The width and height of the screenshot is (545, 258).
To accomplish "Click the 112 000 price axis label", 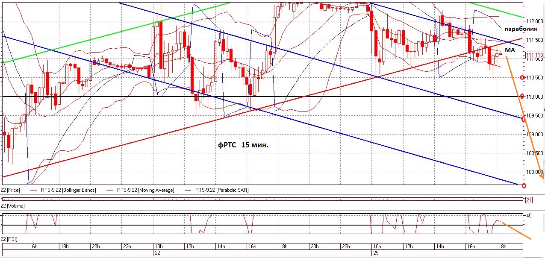I will (535, 21).
